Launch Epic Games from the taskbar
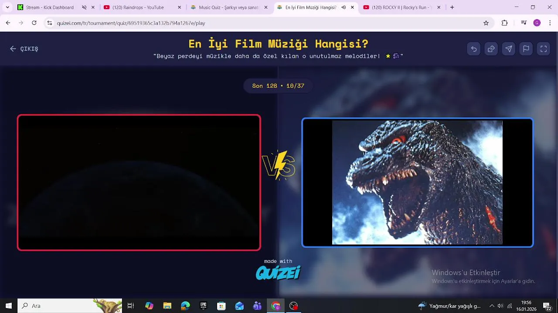The height and width of the screenshot is (313, 558). (x=204, y=306)
